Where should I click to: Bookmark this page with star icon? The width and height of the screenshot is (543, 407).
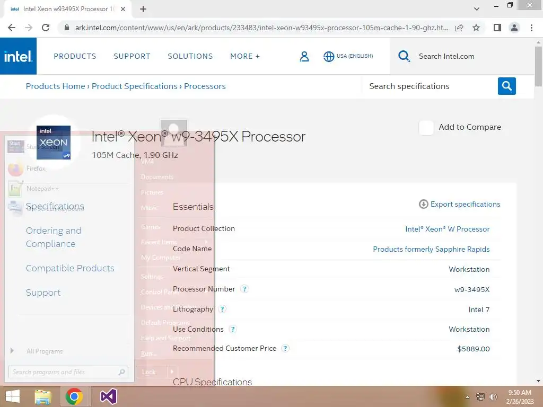pyautogui.click(x=476, y=28)
